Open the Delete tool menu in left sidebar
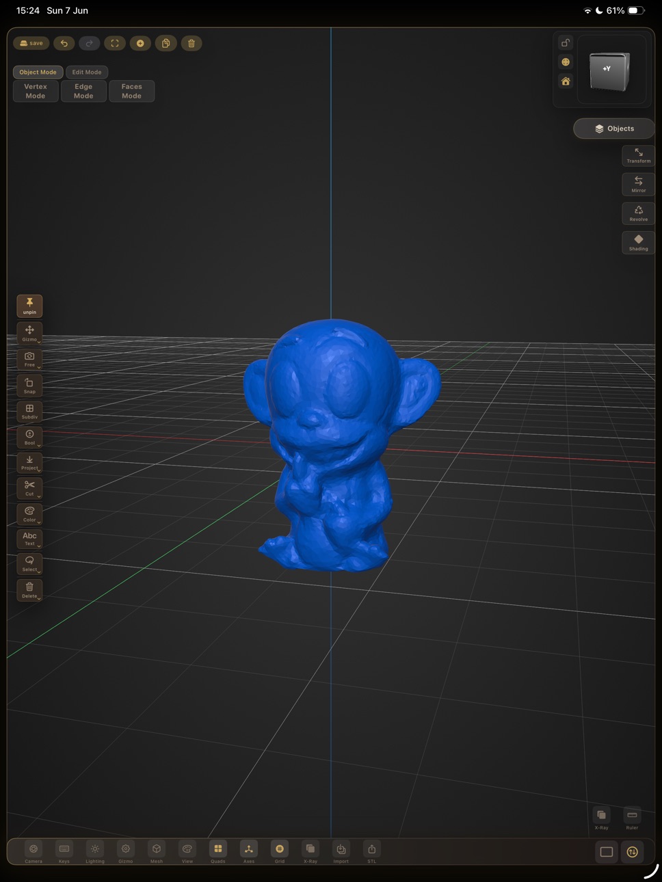 [29, 590]
